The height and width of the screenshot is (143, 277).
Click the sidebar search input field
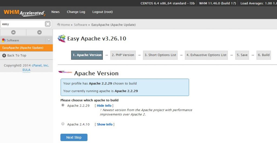coord(22,24)
